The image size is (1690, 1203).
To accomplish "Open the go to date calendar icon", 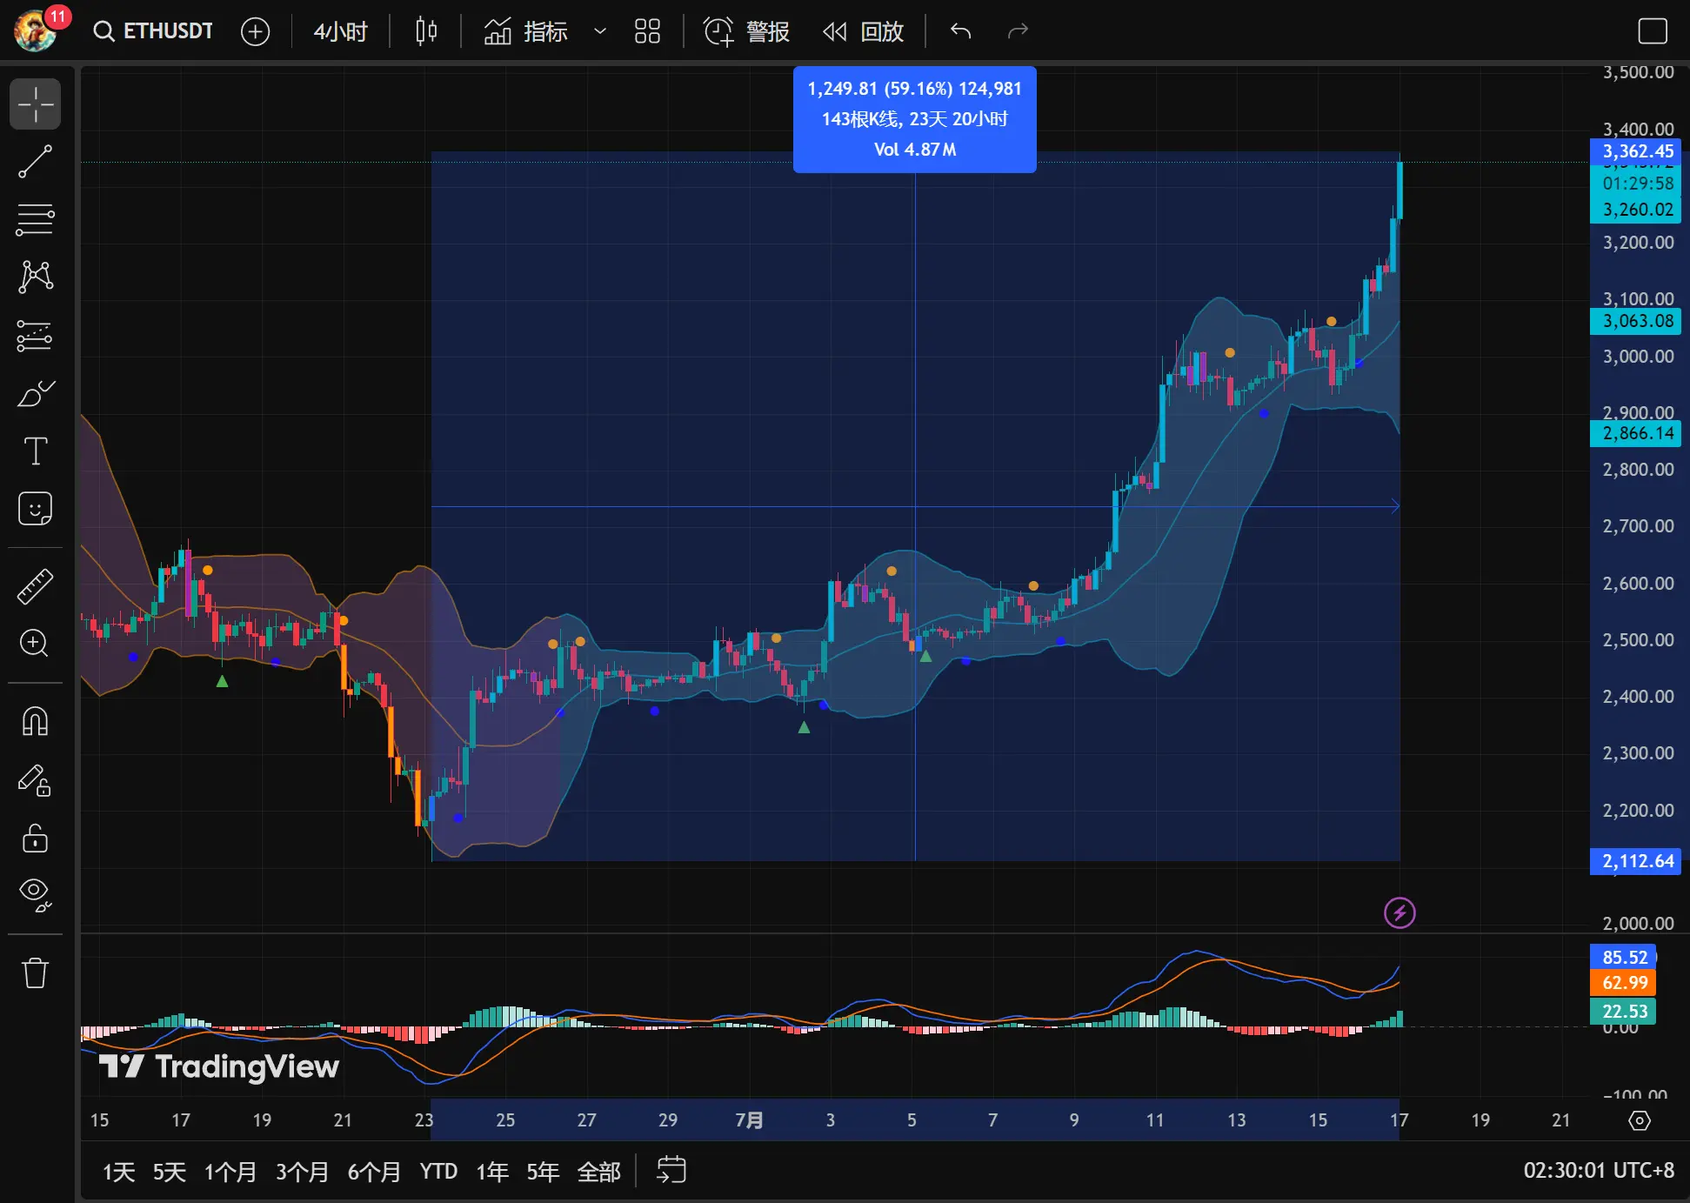I will point(671,1171).
